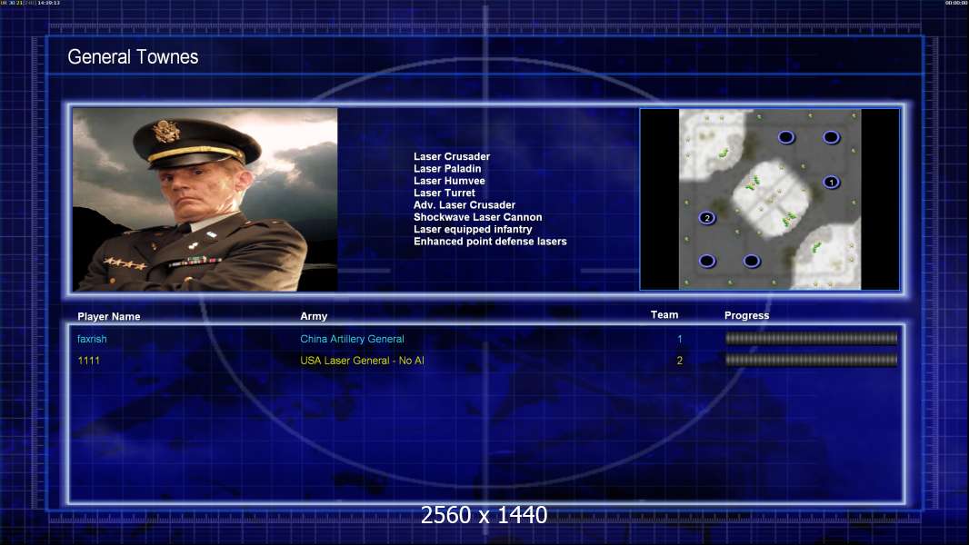969x545 pixels.
Task: Click General Townes portrait image
Action: point(205,199)
